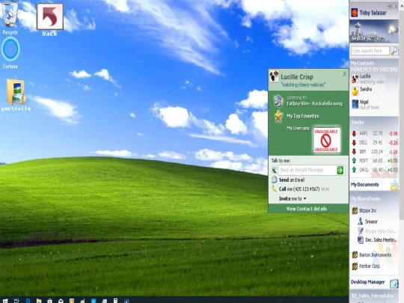Open Task View on the taskbar
The width and height of the screenshot is (404, 303).
pyautogui.click(x=16, y=301)
